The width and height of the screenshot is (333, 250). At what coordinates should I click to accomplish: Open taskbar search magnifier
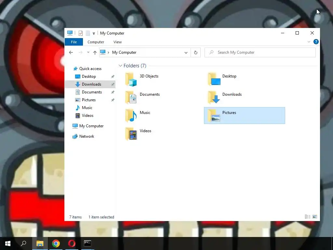23,243
